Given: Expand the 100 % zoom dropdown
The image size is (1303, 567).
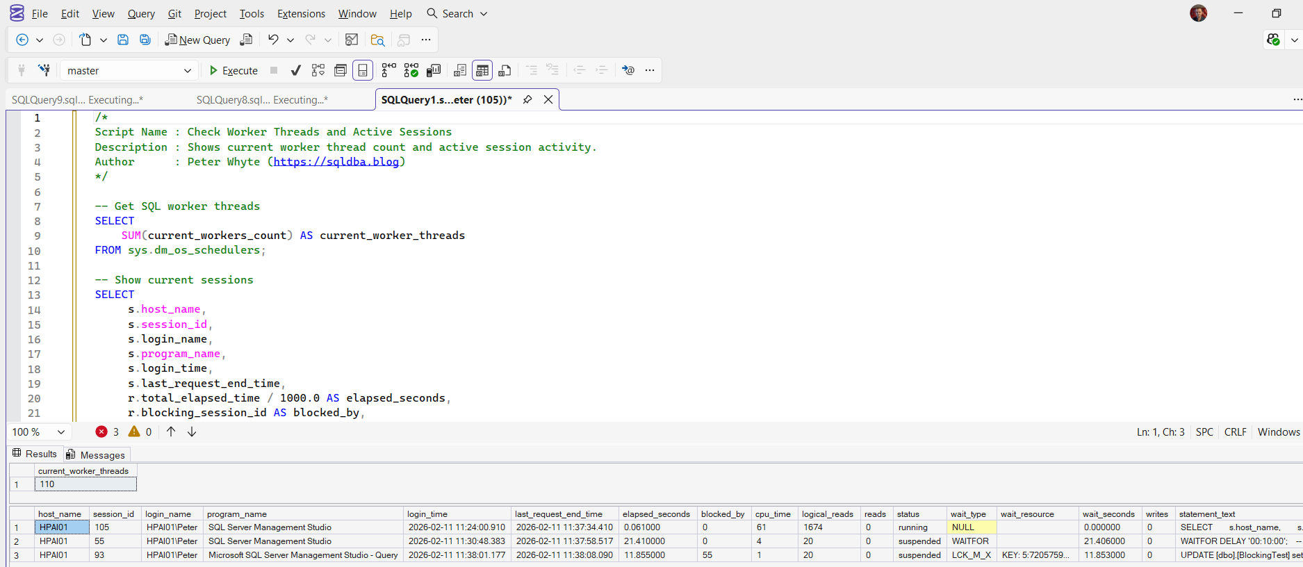Looking at the screenshot, I should [61, 432].
